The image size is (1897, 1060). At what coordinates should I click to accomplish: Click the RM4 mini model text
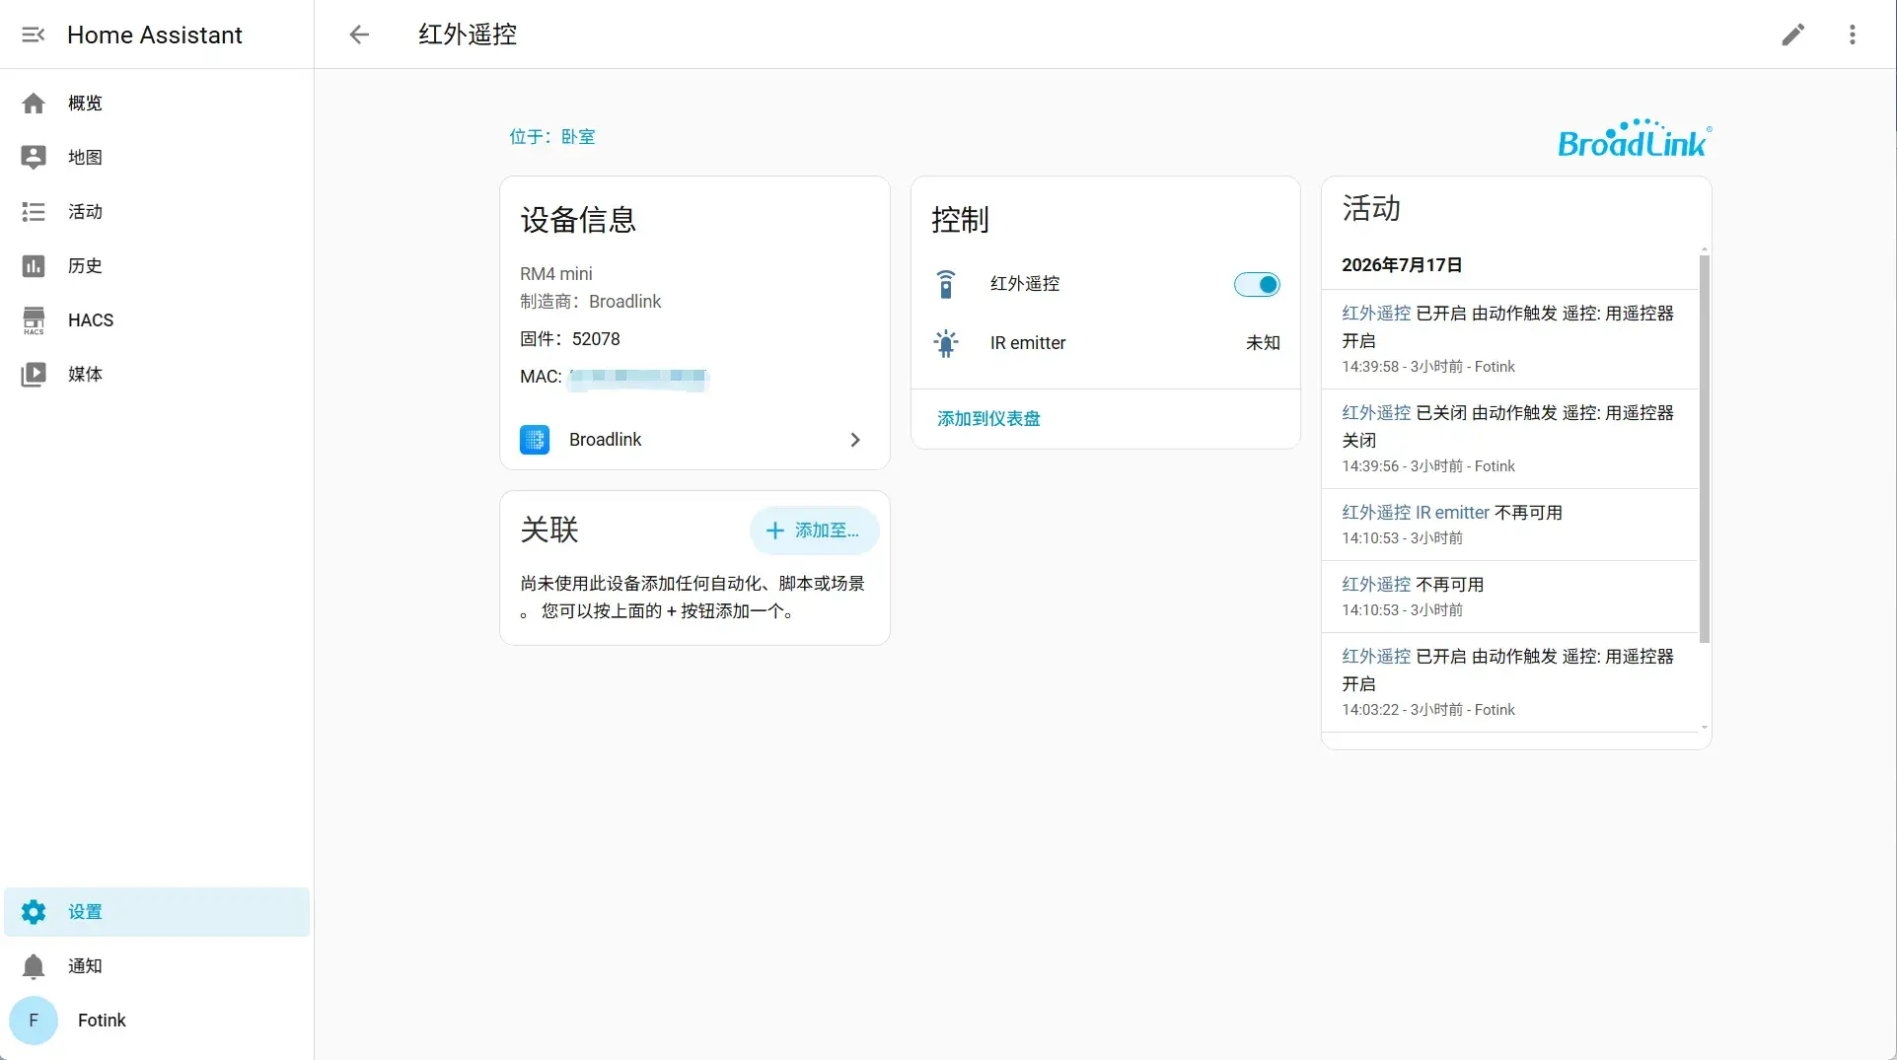[x=556, y=274]
